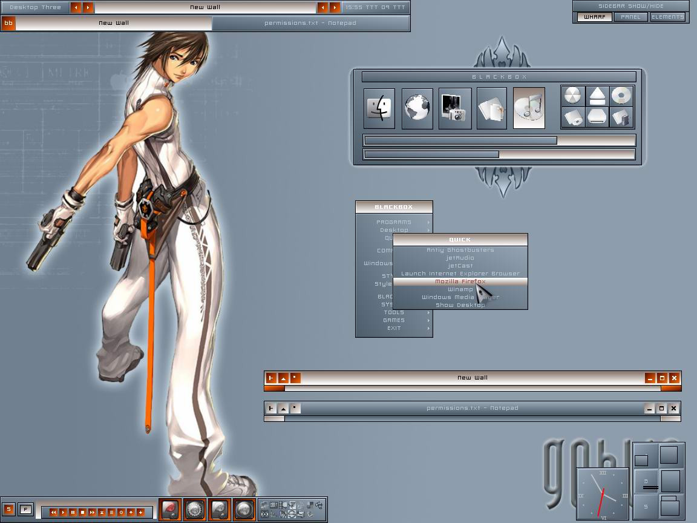Launch jetCast from Quick menu

(x=460, y=266)
